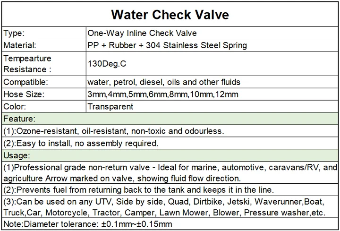Select the Material label cell

point(44,45)
